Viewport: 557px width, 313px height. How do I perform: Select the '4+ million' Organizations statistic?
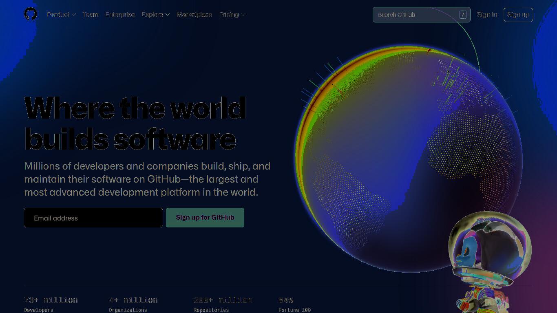pyautogui.click(x=133, y=304)
